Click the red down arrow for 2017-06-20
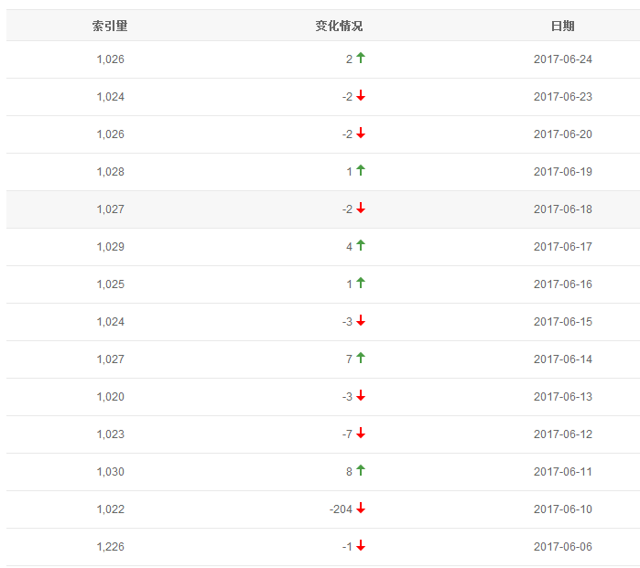The image size is (640, 568). tap(361, 133)
